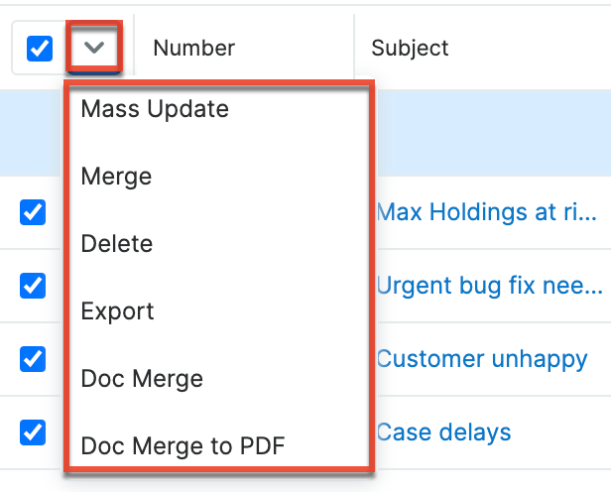
Task: Uncheck the Max Holdings row checkbox
Action: [33, 211]
